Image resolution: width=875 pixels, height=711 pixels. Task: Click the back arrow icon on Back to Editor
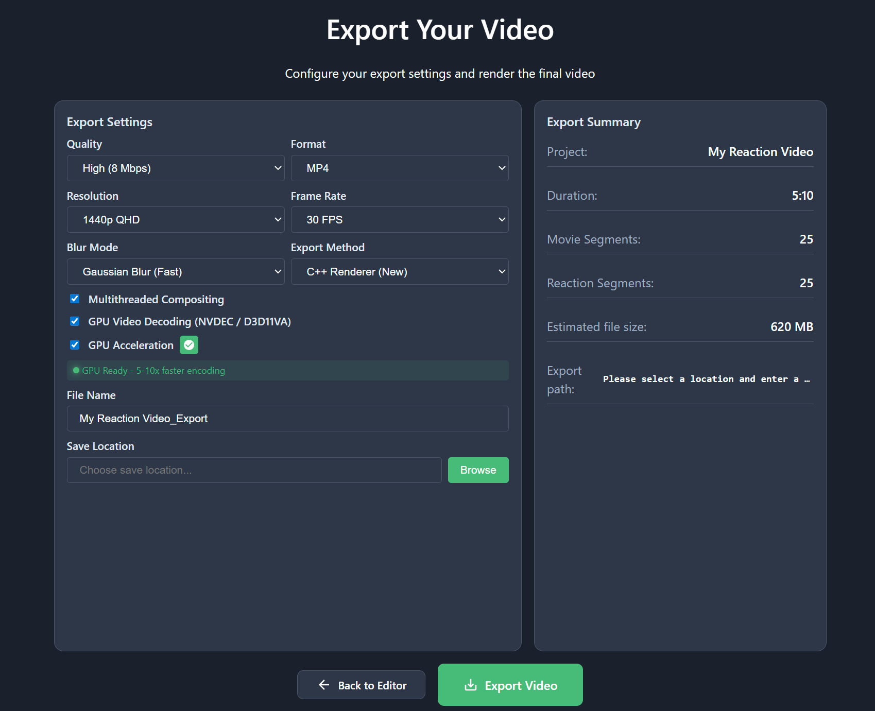[323, 685]
